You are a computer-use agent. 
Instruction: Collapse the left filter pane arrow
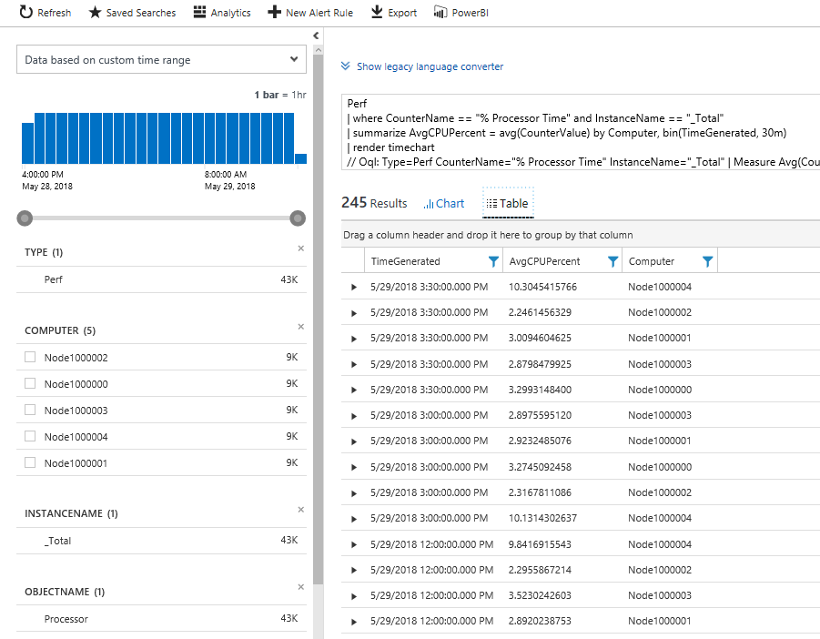(x=316, y=35)
